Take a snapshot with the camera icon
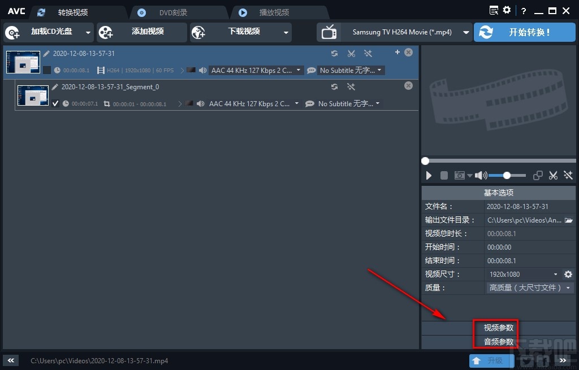The height and width of the screenshot is (370, 579). pos(459,175)
